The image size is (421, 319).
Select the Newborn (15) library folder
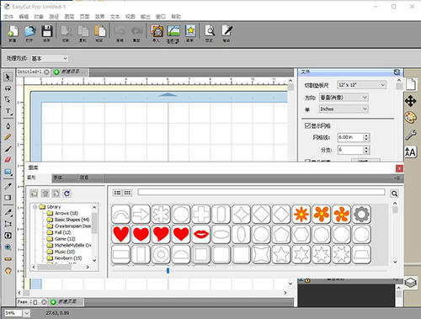click(x=68, y=258)
